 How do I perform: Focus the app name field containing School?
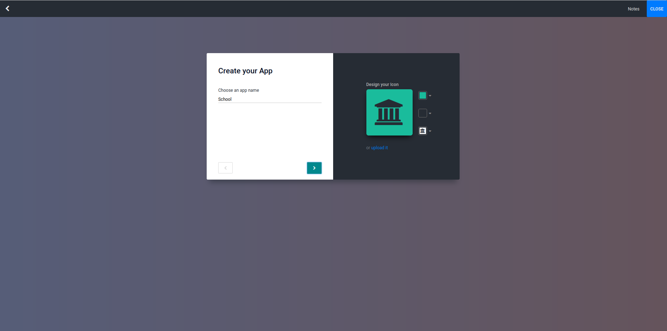pos(270,99)
